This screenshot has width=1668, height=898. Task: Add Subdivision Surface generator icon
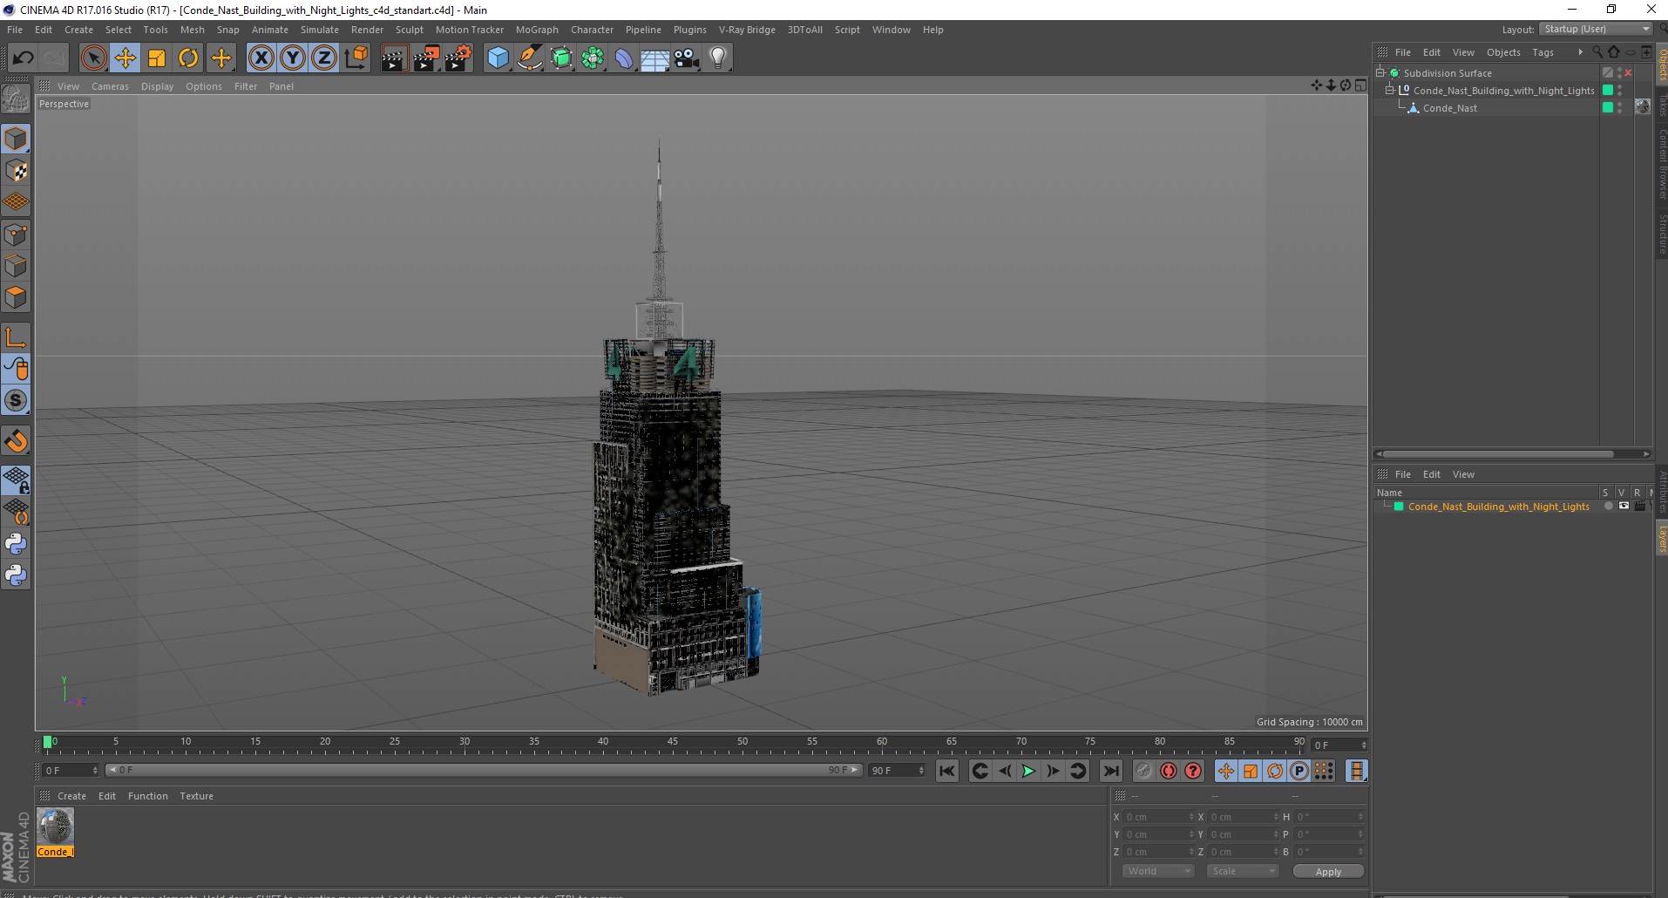[561, 58]
